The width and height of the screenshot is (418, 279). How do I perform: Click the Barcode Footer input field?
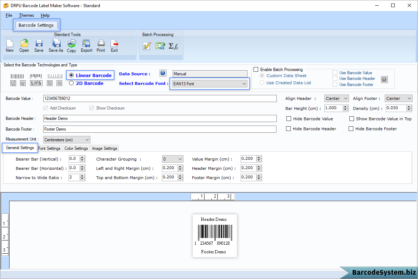coord(160,129)
